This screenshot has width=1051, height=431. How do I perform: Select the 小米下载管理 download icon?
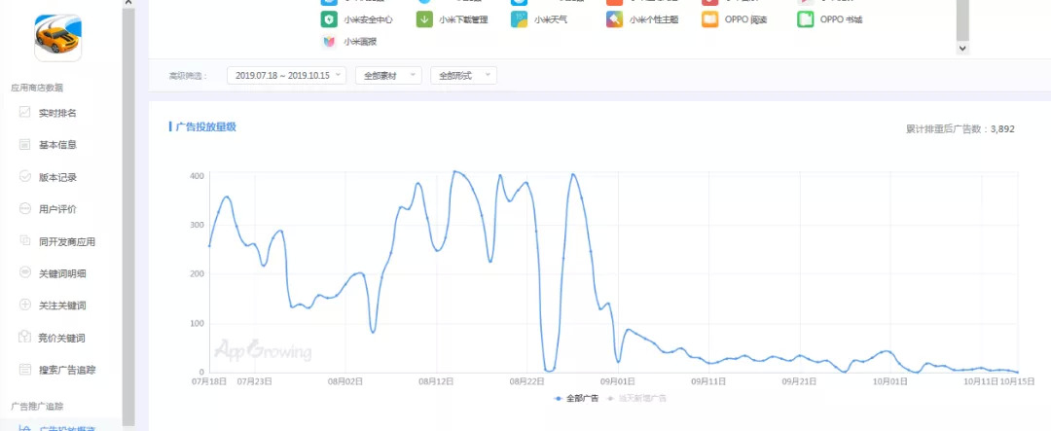[x=424, y=19]
